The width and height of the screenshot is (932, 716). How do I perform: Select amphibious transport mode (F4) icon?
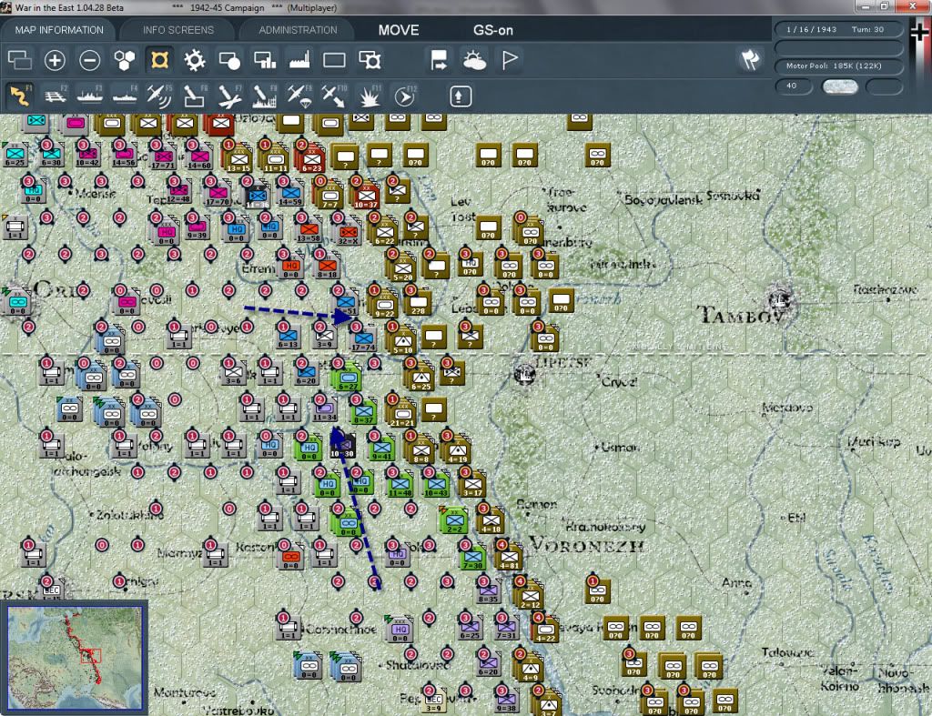(125, 96)
